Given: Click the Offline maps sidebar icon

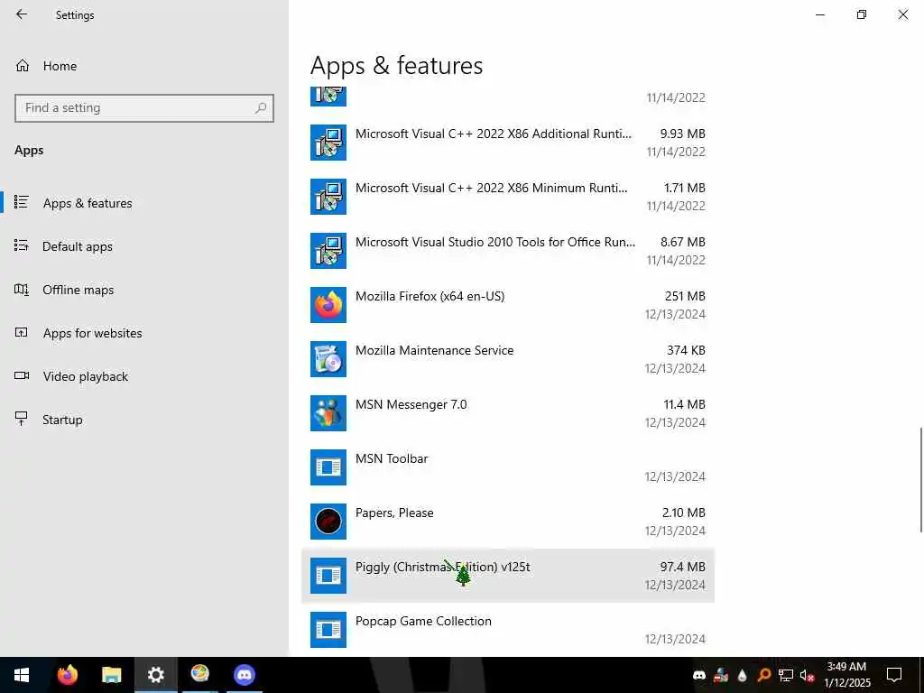Looking at the screenshot, I should pos(22,290).
